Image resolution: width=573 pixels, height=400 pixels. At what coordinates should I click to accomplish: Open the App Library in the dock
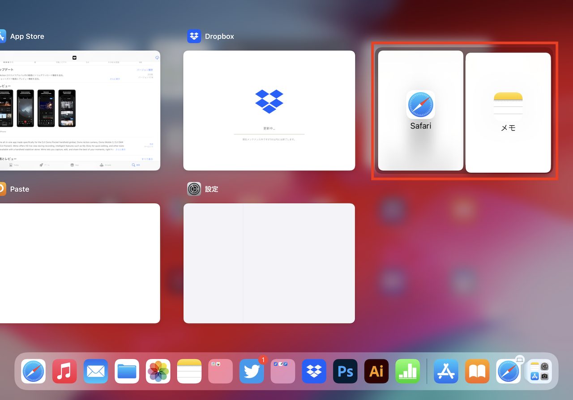click(539, 371)
